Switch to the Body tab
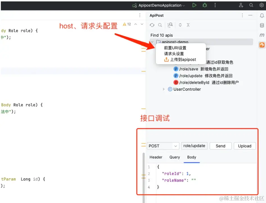266x203 pixels. pyautogui.click(x=191, y=157)
